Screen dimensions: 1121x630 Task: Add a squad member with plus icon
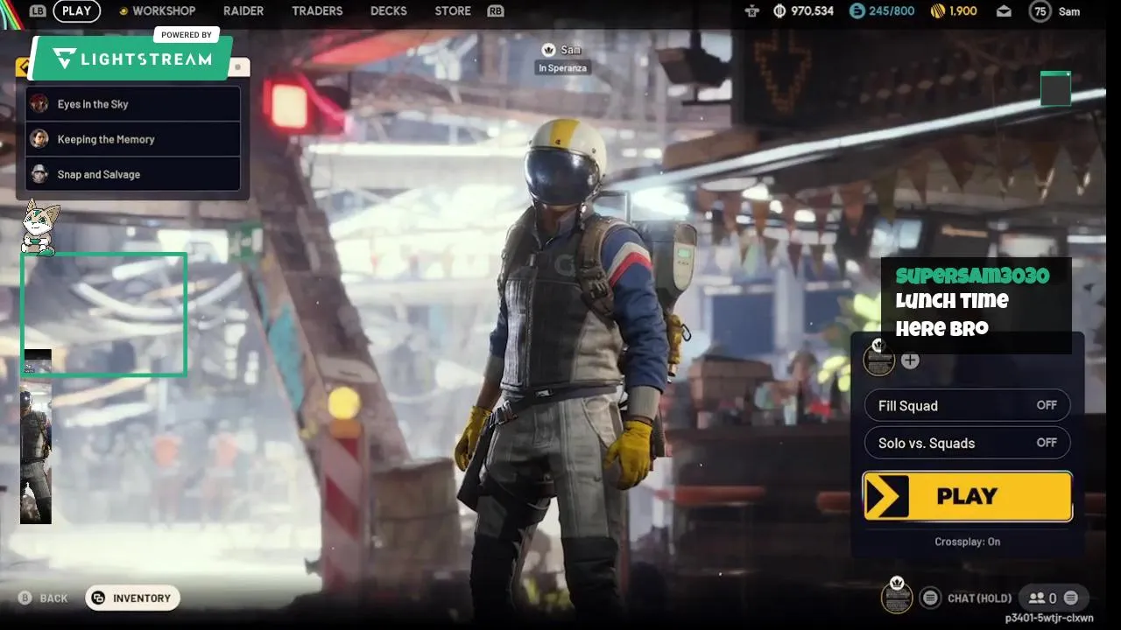(911, 360)
